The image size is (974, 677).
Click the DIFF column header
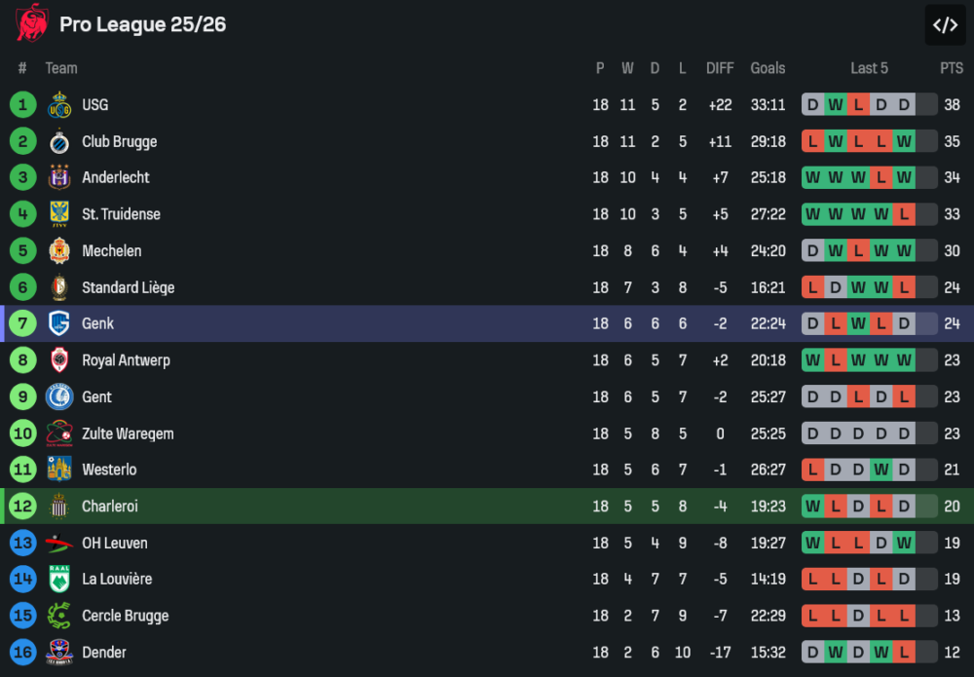click(x=720, y=68)
